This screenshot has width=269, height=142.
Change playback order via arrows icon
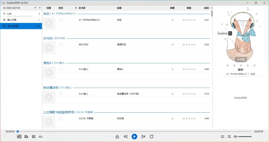pos(229,136)
